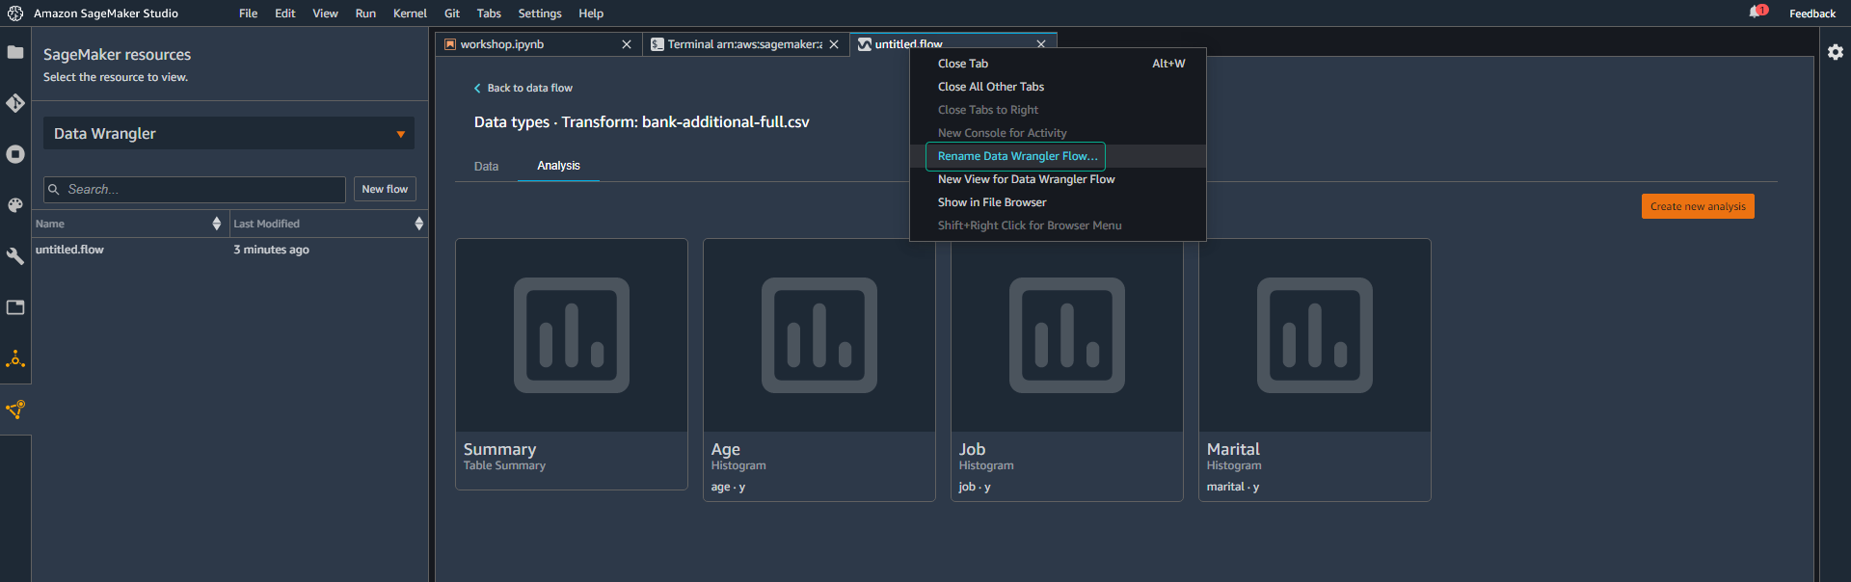Screen dimensions: 1851x582
Task: Choose Close Tab in context menu
Action: coord(1058,64)
